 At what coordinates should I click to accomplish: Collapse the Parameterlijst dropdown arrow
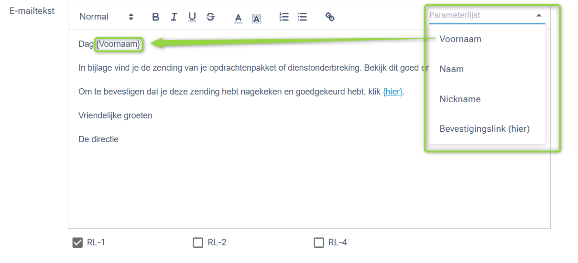[x=539, y=15]
